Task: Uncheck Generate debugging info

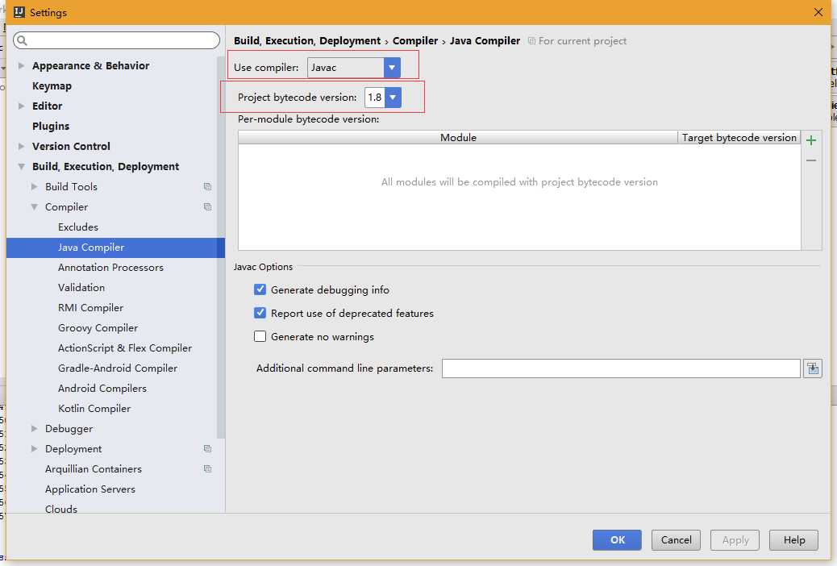Action: (260, 289)
